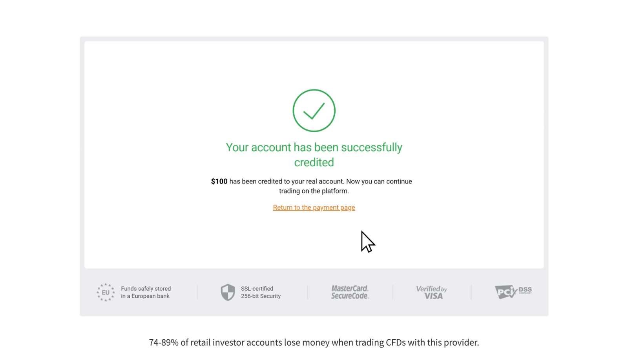Click the PCI DSS compliance logo
The image size is (628, 353).
click(513, 291)
